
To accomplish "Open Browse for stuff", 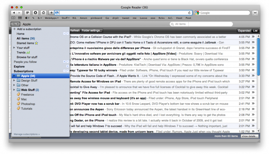I will [x=27, y=57].
